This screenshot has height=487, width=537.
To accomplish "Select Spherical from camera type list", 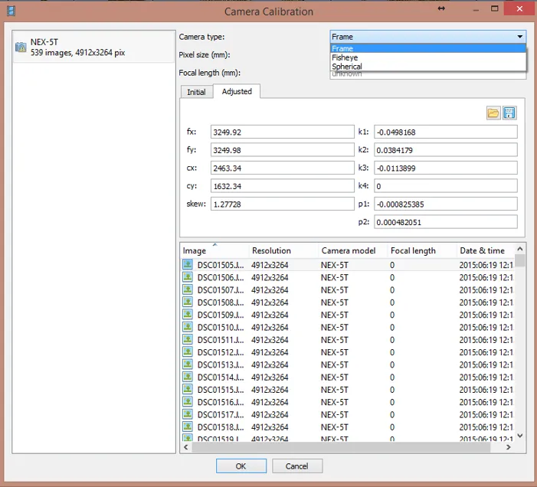I will tap(347, 67).
